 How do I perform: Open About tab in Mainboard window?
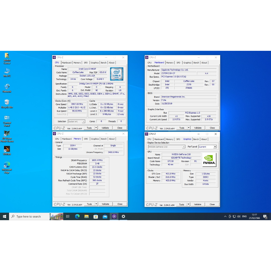click(204, 63)
